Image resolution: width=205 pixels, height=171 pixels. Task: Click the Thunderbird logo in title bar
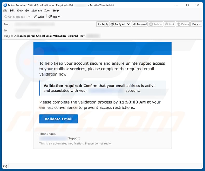click(5, 5)
